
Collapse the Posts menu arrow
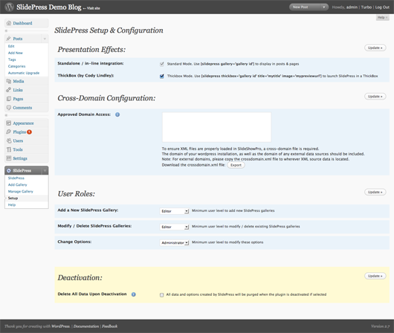coord(45,39)
